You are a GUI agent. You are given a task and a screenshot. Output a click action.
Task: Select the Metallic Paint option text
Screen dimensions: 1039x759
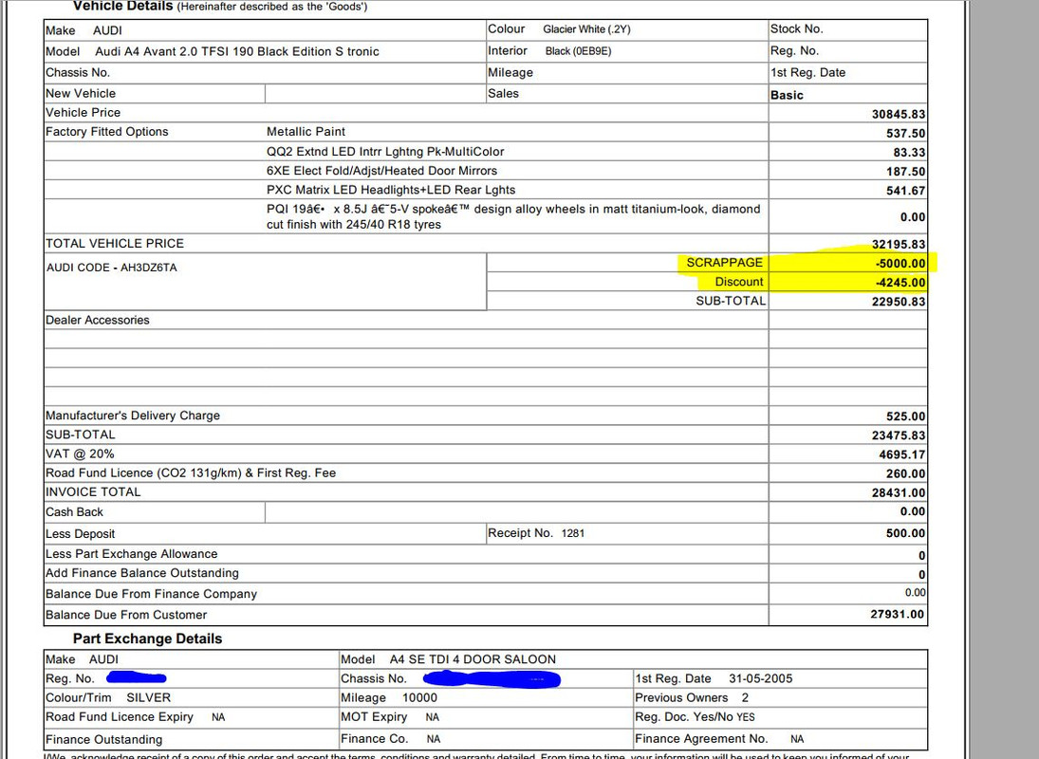[x=306, y=131]
